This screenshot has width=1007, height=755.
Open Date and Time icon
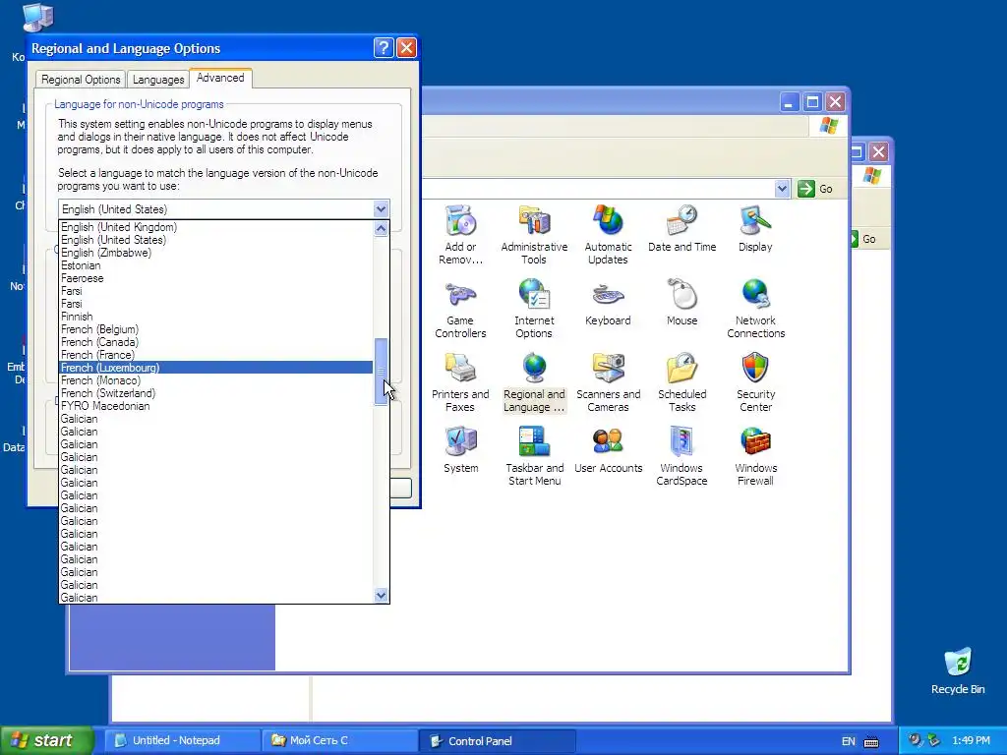coord(682,228)
